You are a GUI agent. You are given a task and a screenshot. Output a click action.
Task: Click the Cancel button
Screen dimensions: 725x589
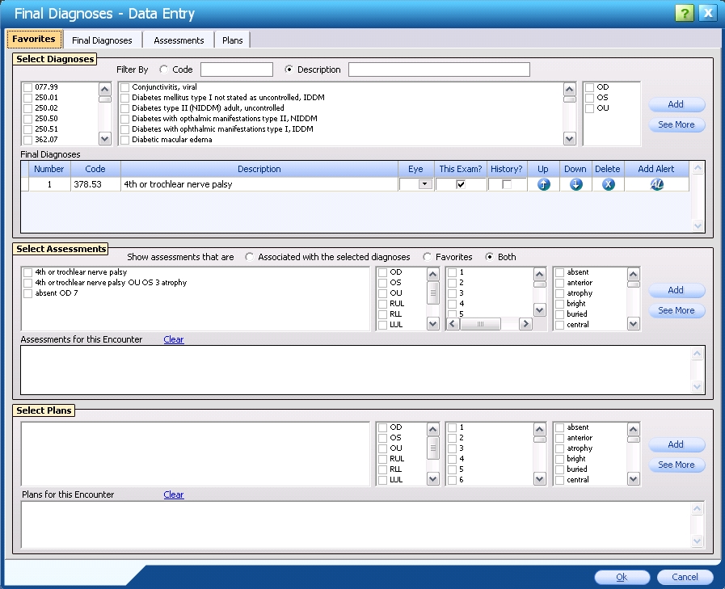click(x=685, y=577)
